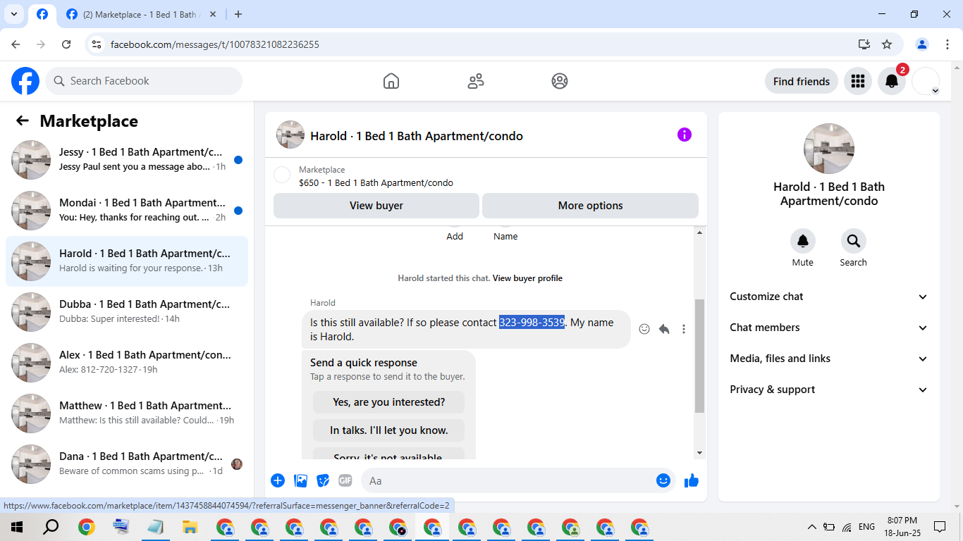Open the Windows Start menu
The height and width of the screenshot is (541, 963).
click(x=17, y=527)
